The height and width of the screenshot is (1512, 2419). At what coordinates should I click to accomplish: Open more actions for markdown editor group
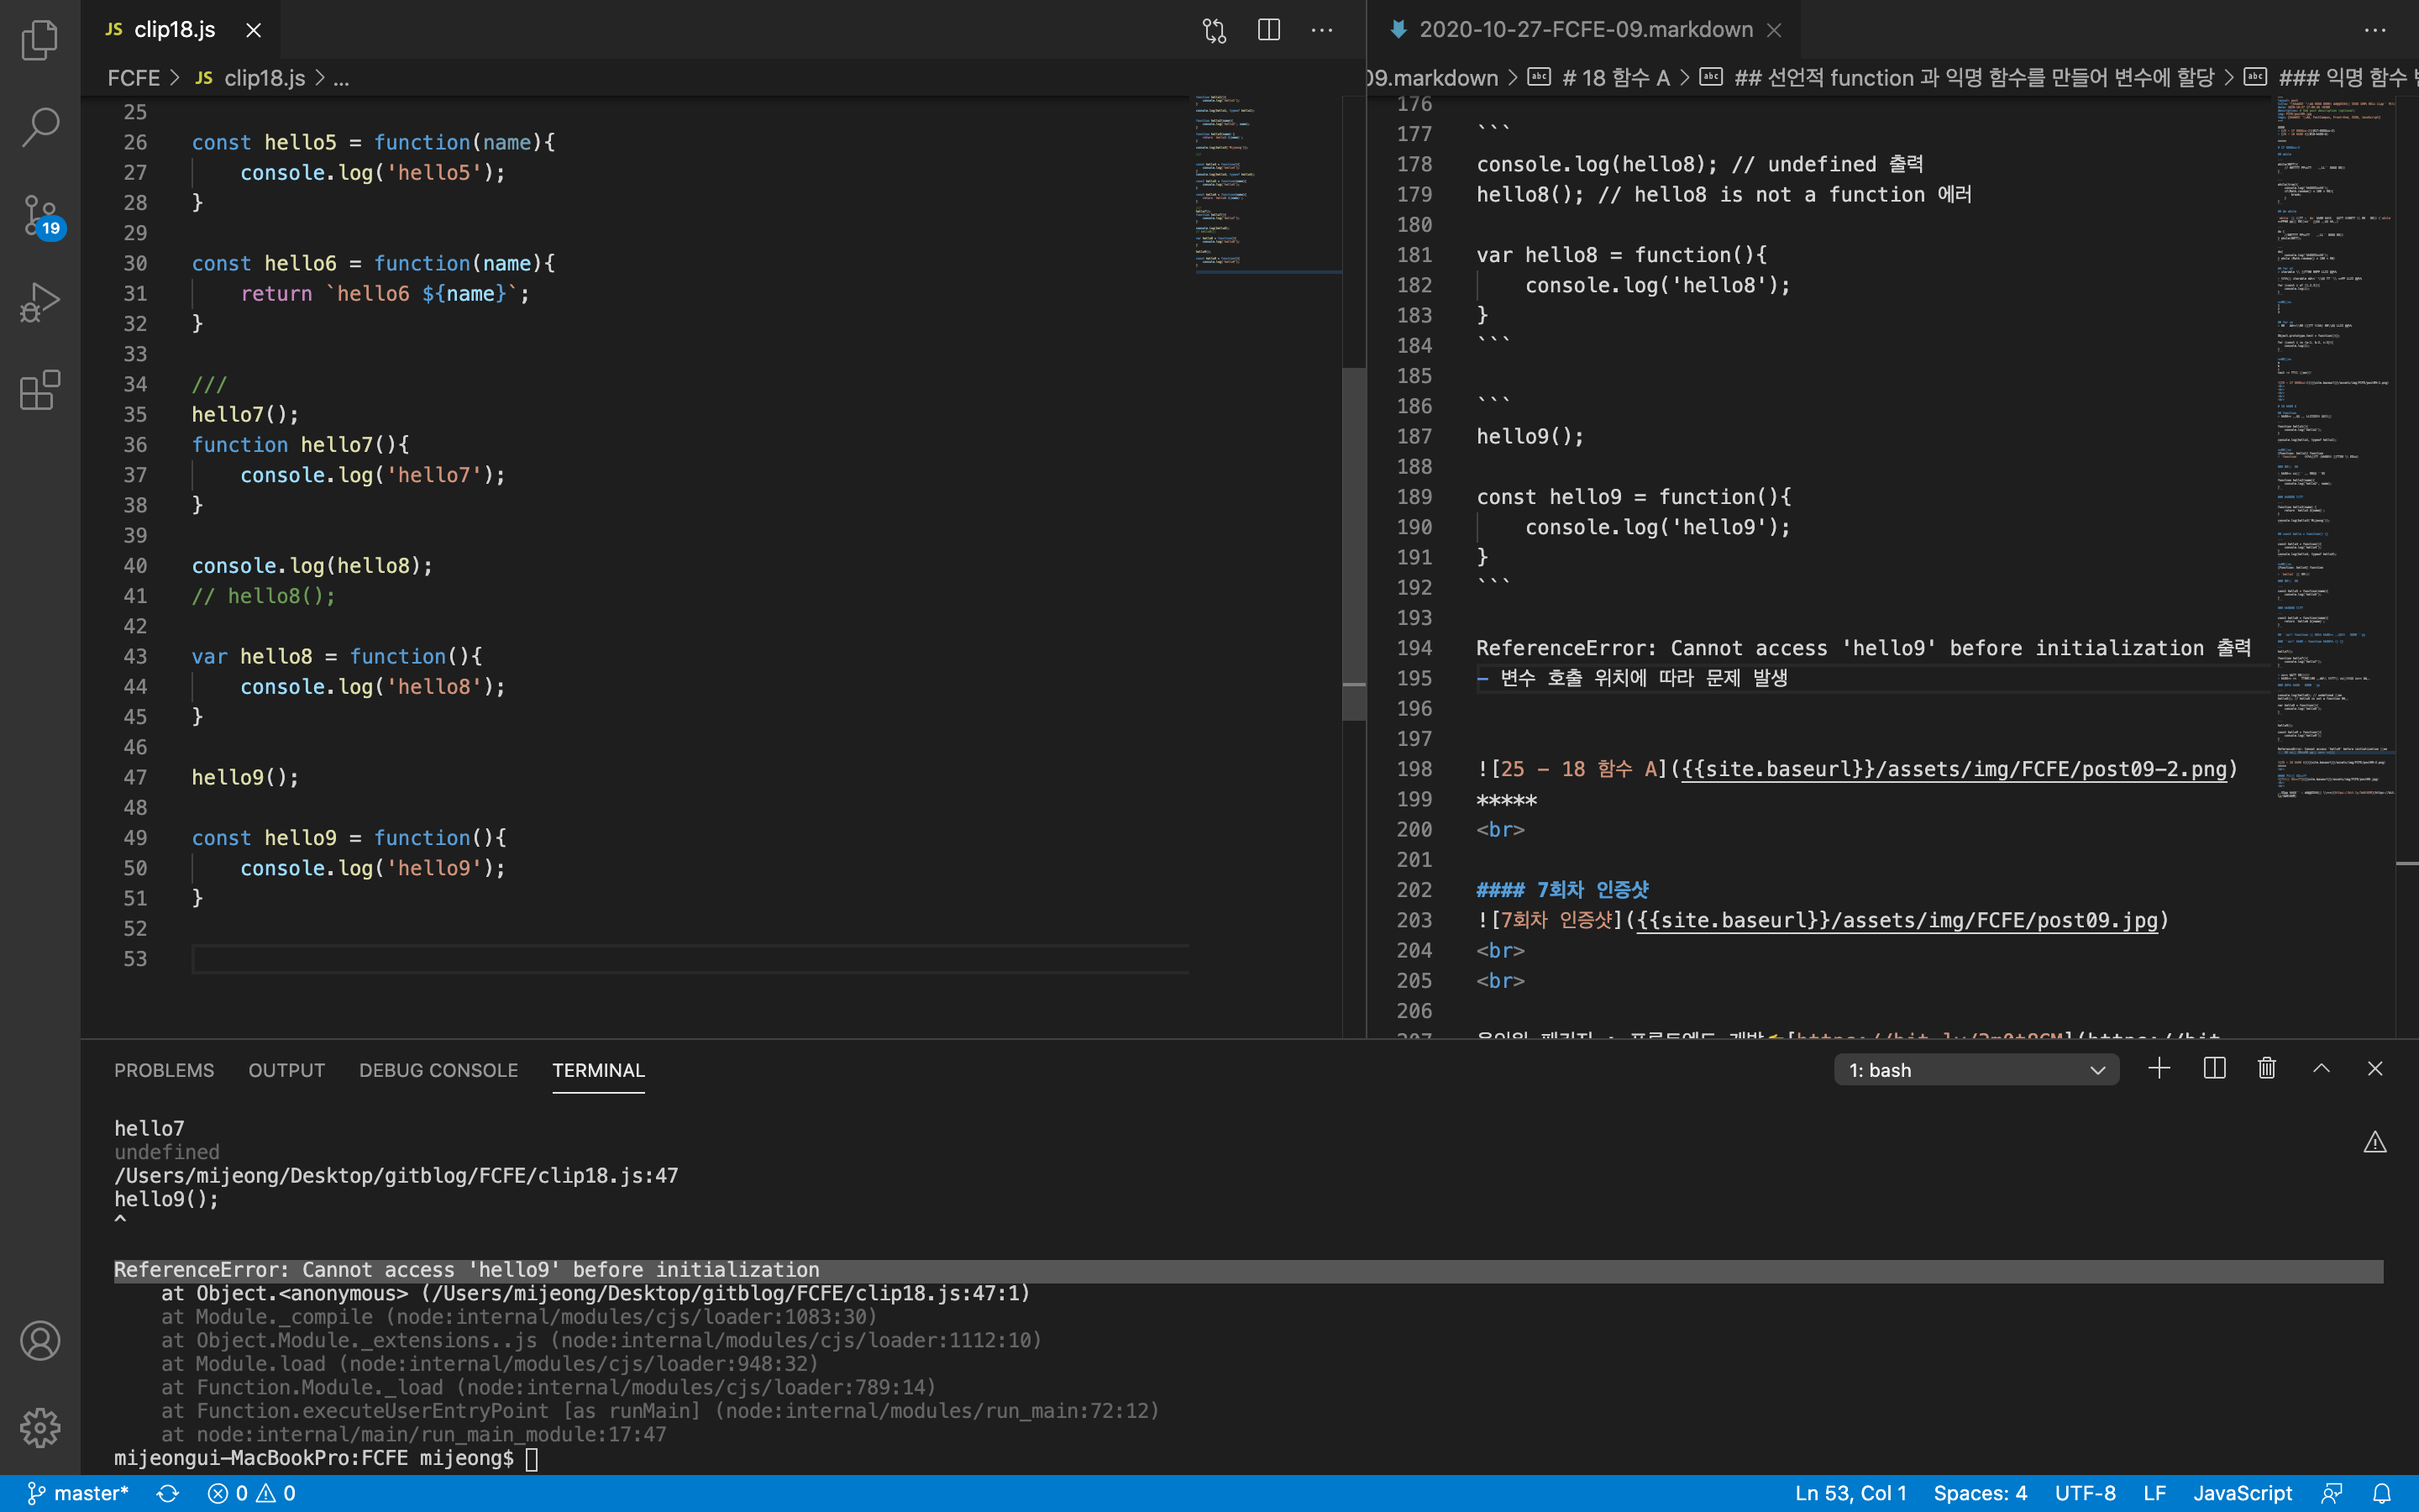pos(2375,30)
